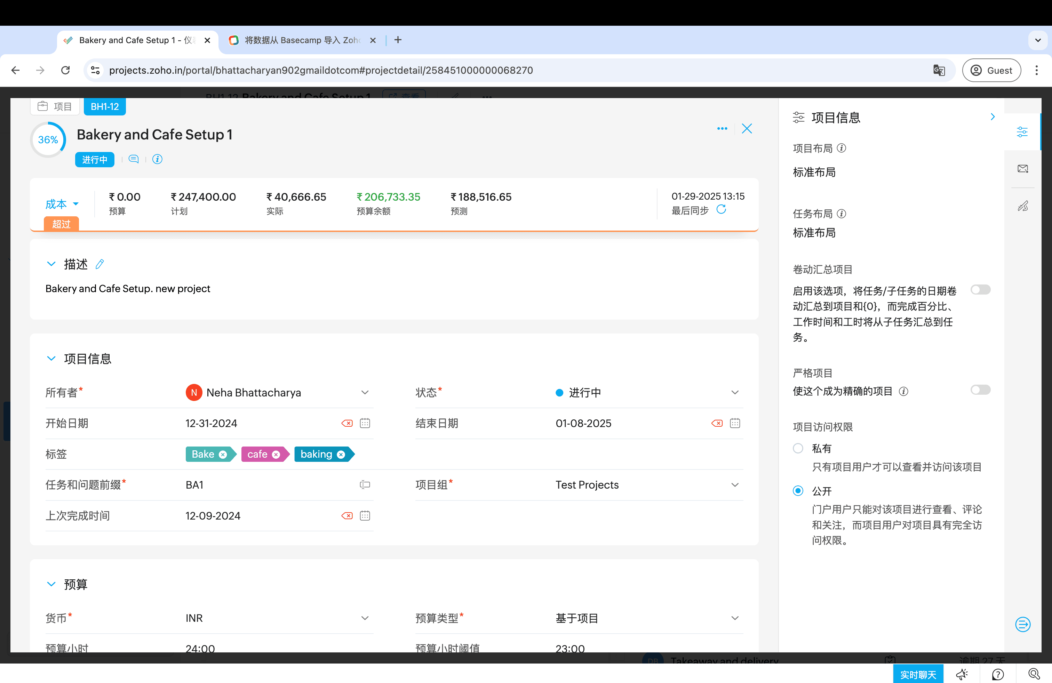1052x683 pixels.
Task: Open the three-dots more options menu
Action: [722, 129]
